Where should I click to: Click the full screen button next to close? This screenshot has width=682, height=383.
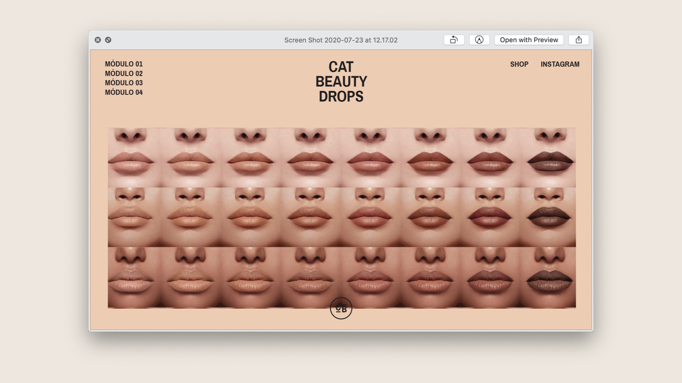[108, 40]
